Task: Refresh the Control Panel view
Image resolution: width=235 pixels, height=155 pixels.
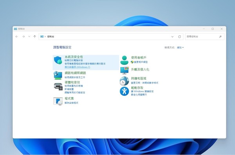Action: coord(179,37)
